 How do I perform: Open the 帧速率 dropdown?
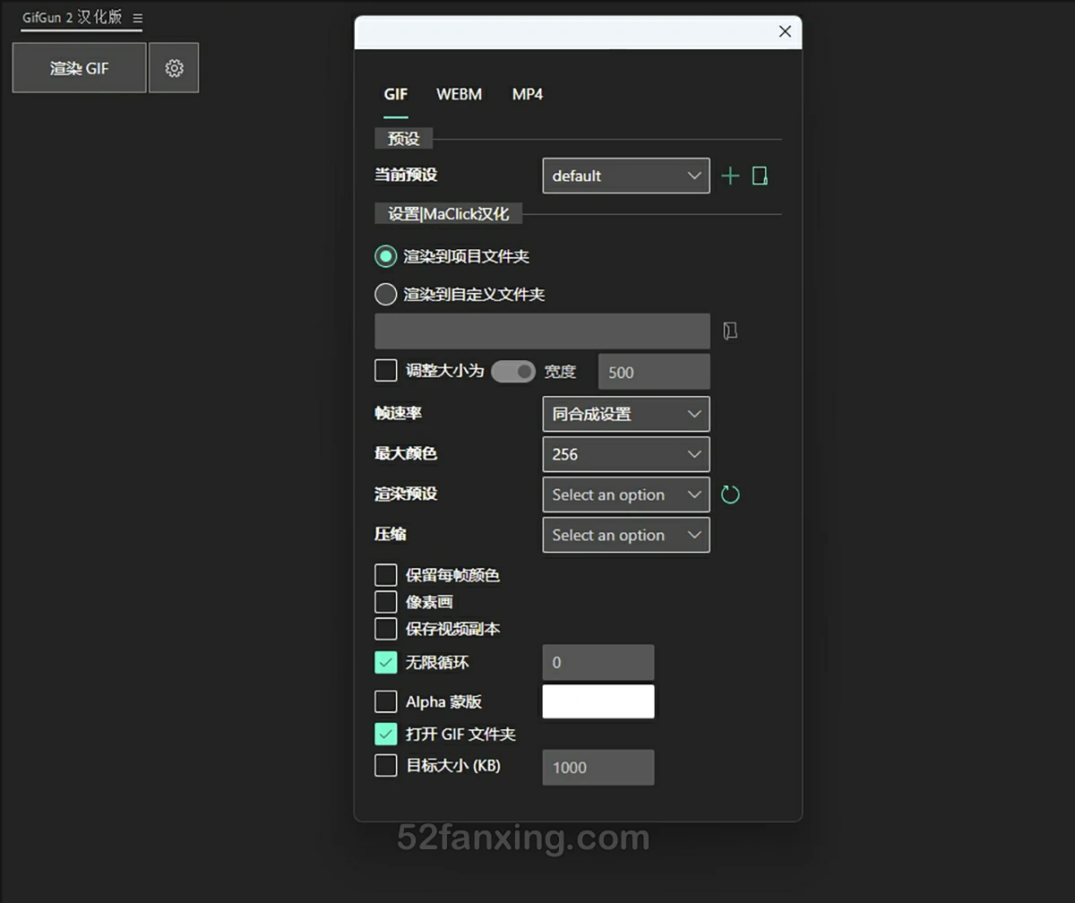[x=626, y=414]
